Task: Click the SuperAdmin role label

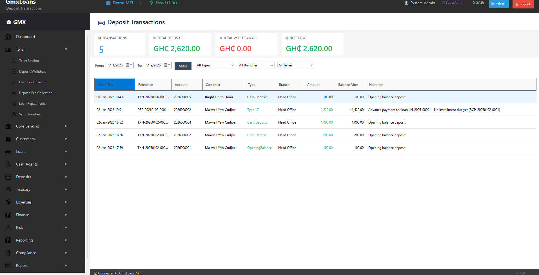Action: [x=453, y=3]
